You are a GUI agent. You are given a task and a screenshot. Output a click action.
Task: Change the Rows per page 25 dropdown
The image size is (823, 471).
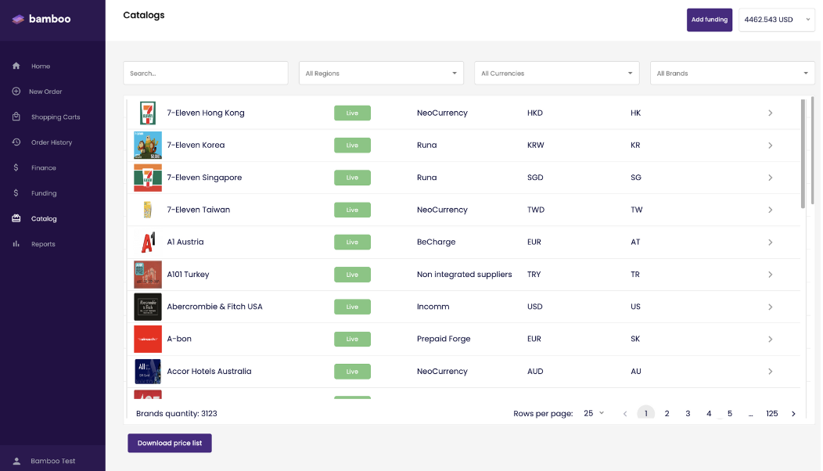coord(594,413)
